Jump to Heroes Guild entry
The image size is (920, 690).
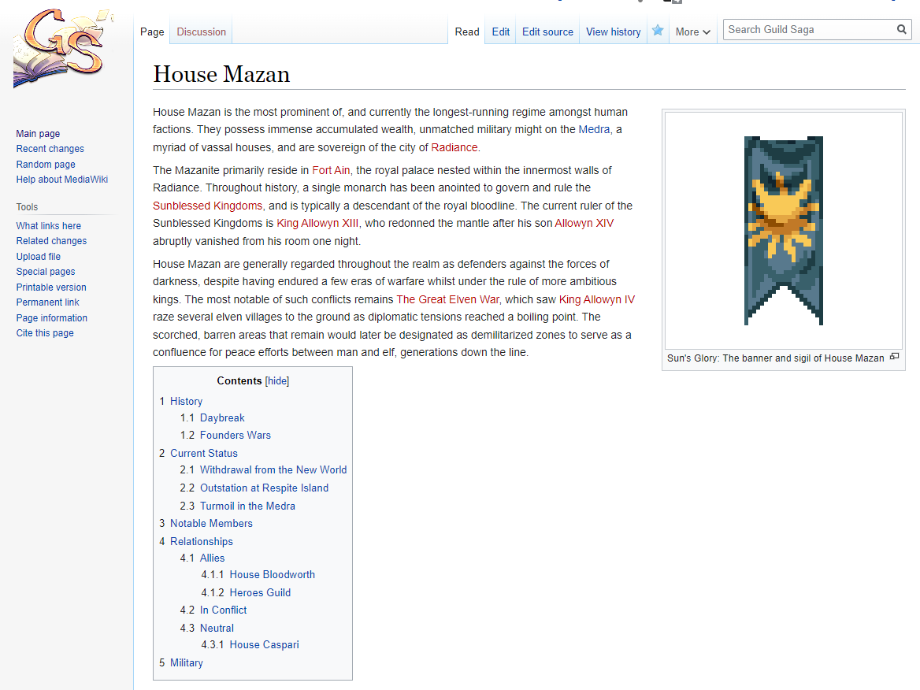point(260,592)
